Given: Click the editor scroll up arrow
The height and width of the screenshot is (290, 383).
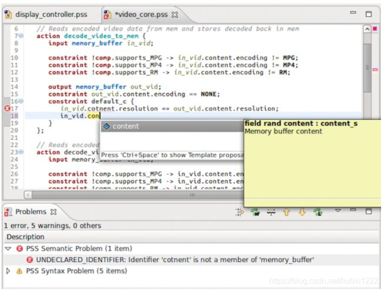Looking at the screenshot, I should pyautogui.click(x=367, y=29).
